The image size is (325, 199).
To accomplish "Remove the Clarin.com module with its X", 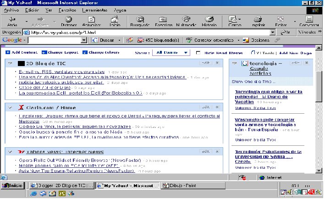I will coord(217,107).
